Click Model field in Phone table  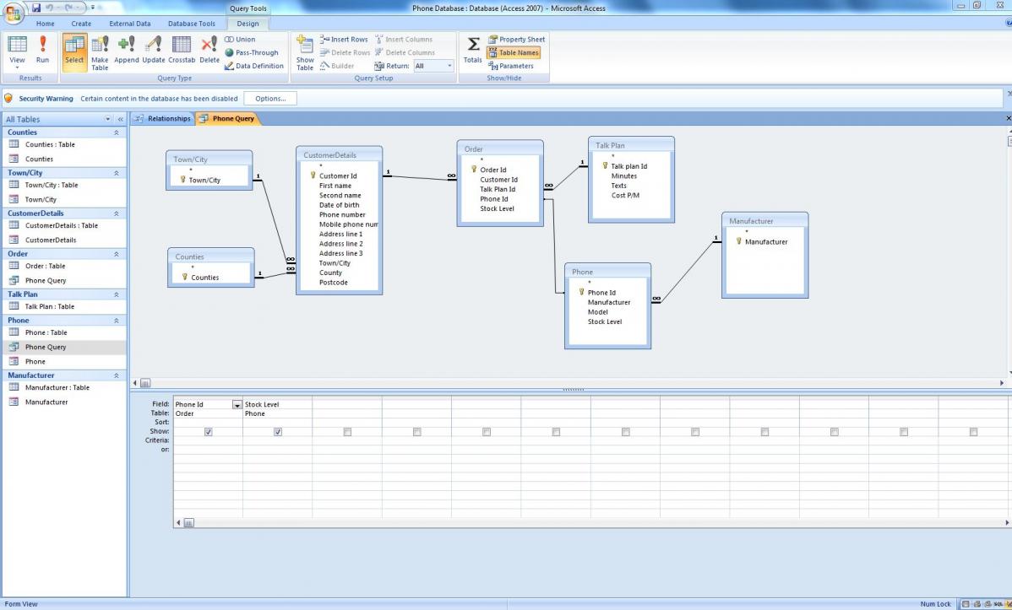(x=597, y=312)
